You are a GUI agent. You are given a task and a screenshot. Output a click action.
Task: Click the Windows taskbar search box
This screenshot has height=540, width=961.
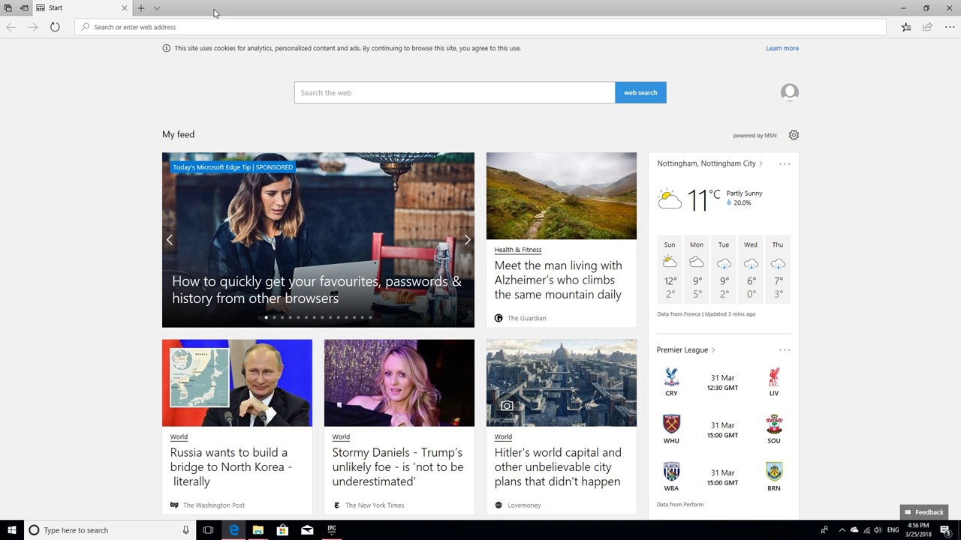click(110, 530)
